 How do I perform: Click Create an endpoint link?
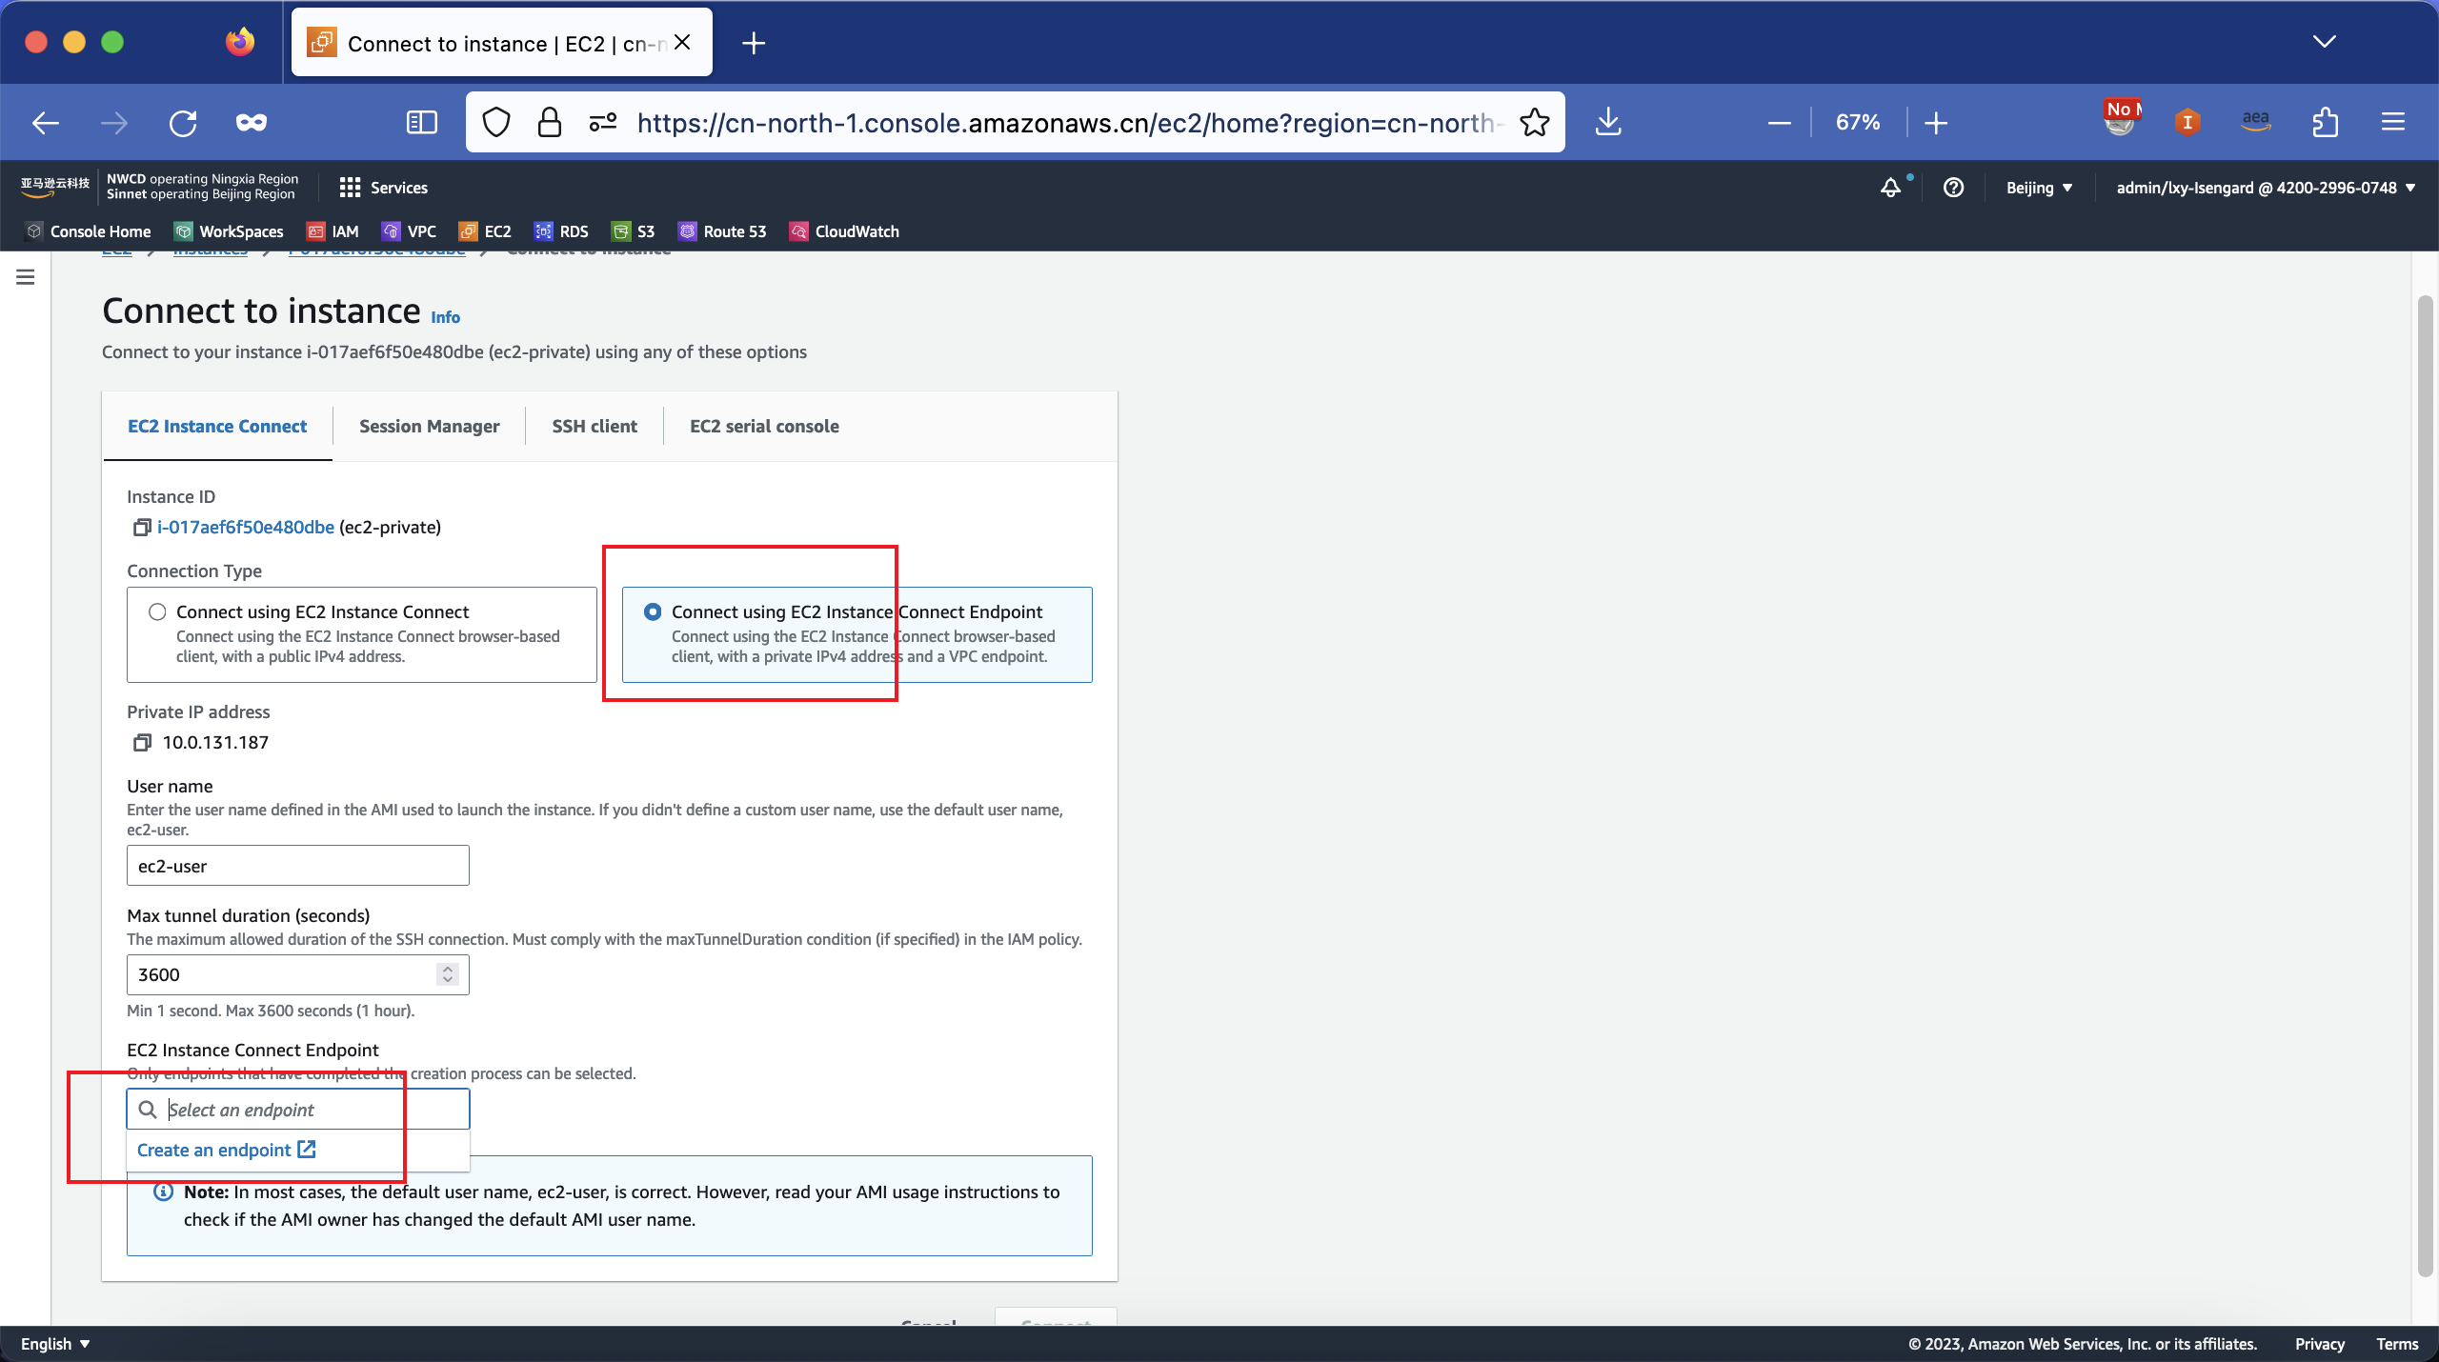[227, 1151]
